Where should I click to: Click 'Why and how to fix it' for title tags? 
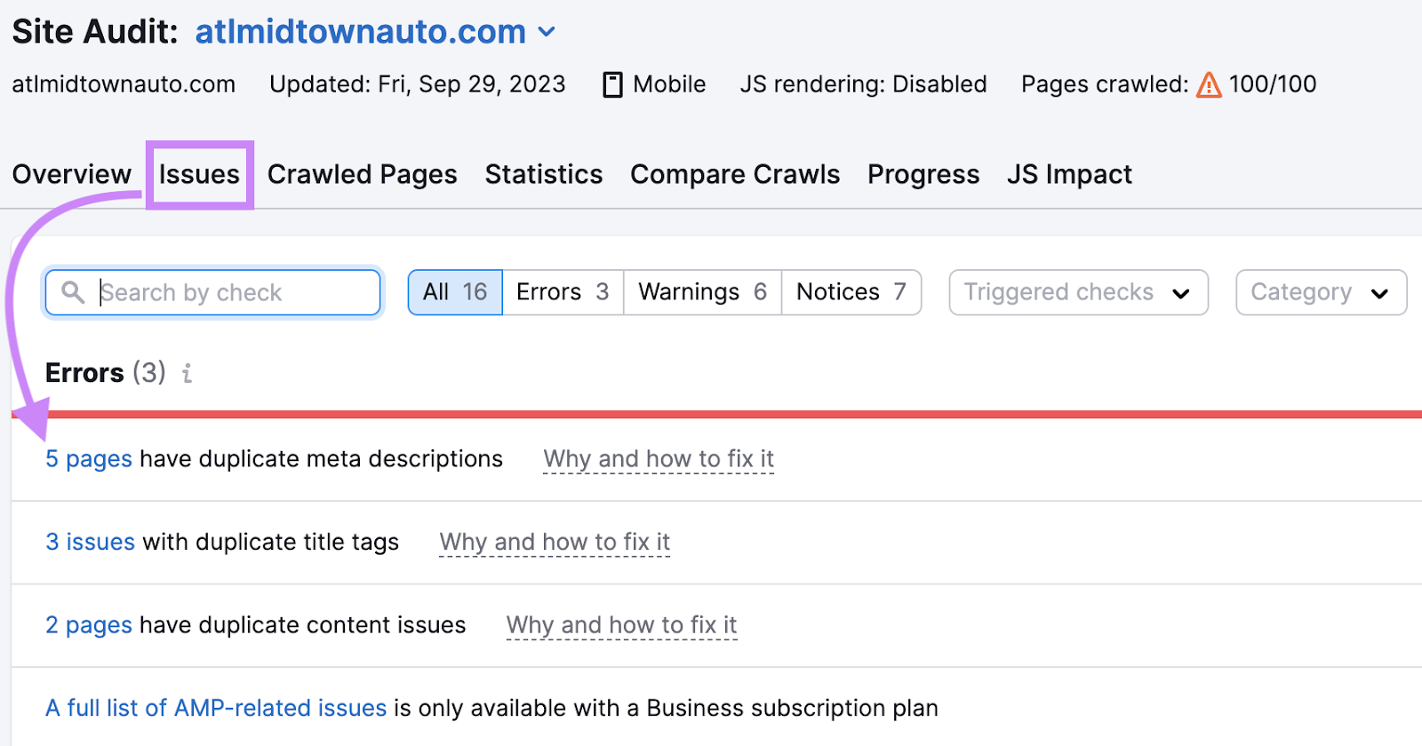click(555, 542)
